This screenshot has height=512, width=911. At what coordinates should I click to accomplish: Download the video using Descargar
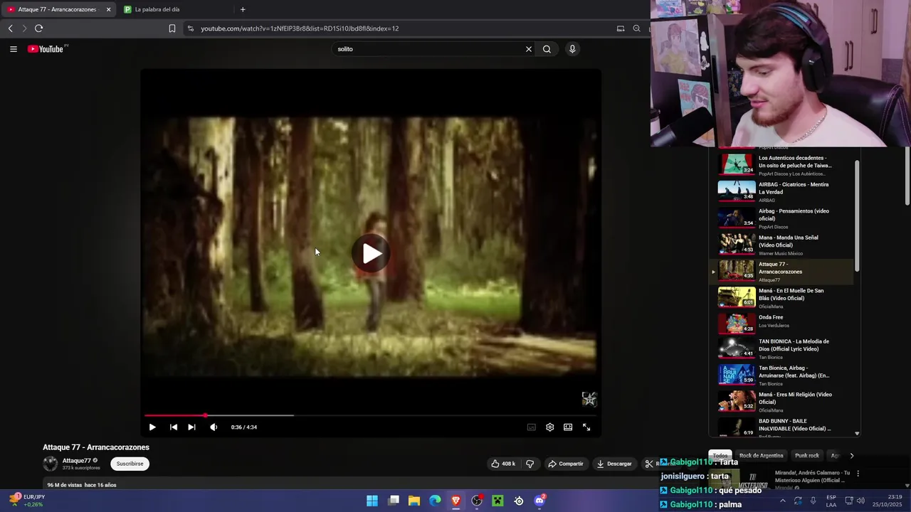pos(614,464)
